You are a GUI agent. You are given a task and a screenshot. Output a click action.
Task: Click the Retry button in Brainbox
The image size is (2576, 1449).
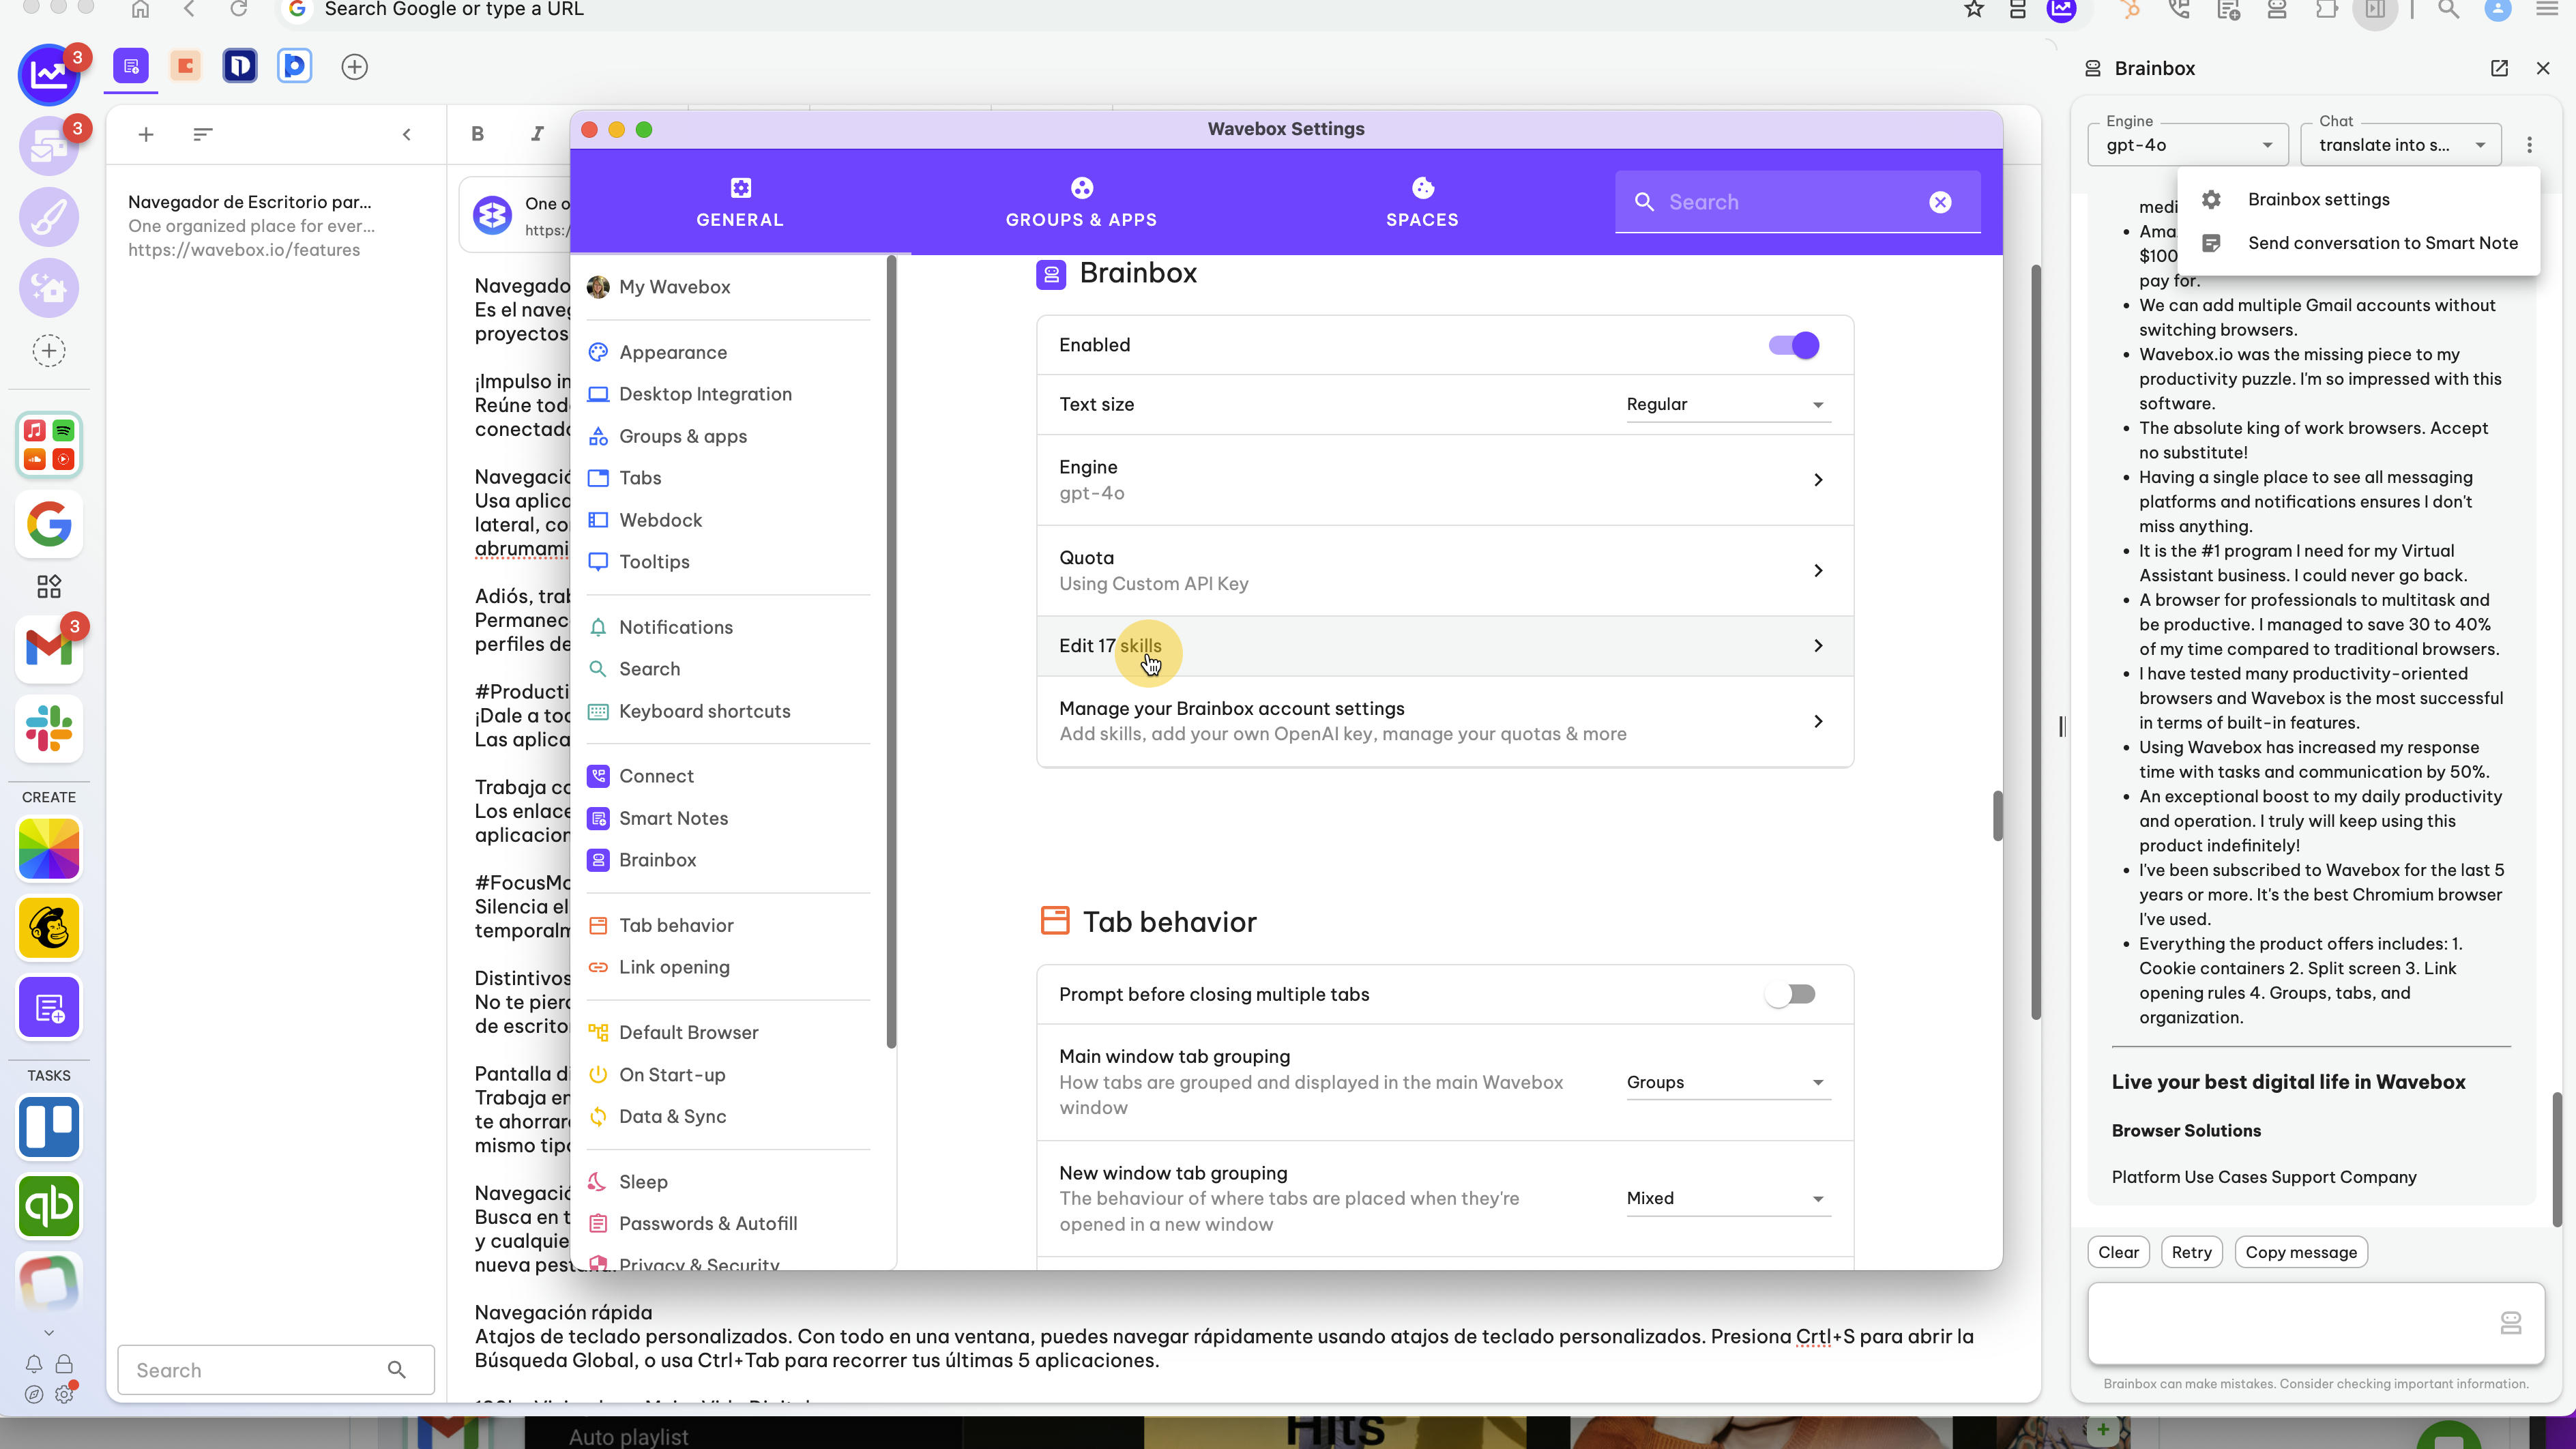pyautogui.click(x=2191, y=1252)
